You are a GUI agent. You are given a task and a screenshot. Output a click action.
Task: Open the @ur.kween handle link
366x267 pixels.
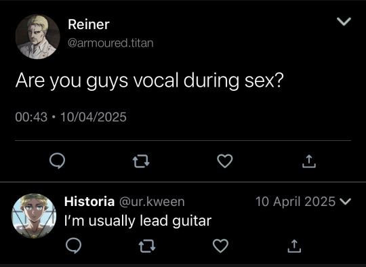point(152,201)
